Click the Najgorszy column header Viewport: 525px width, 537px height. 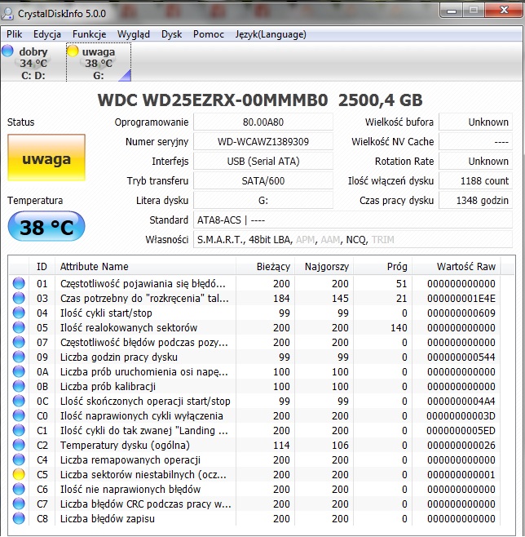coord(324,266)
